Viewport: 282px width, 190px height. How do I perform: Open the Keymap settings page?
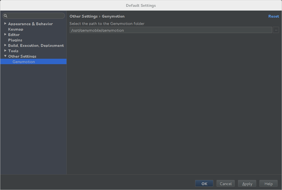(16, 29)
